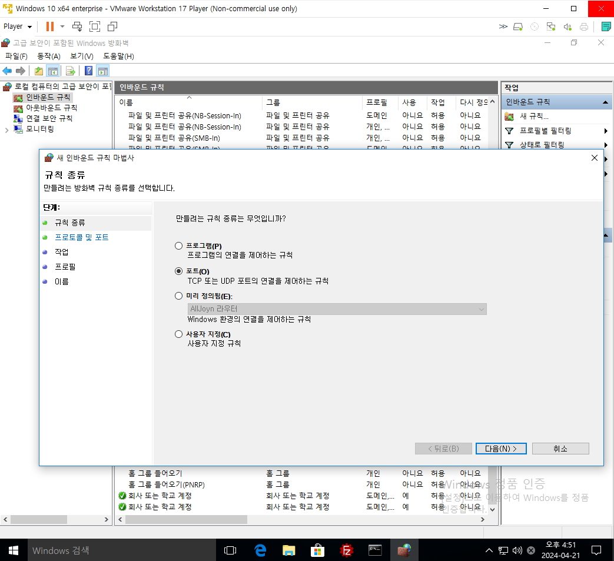Viewport: 614px width, 561px height.
Task: Click the VMware sound card icon
Action: point(567,26)
